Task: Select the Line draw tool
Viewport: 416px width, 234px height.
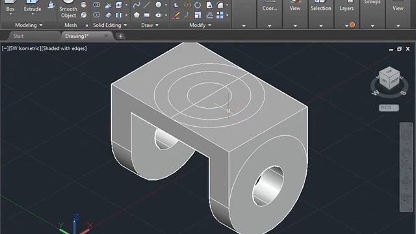Action: click(x=147, y=5)
